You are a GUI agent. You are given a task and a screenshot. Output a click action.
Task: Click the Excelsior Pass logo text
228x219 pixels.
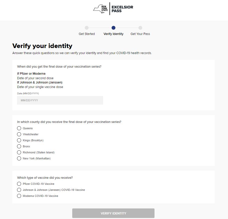pos(122,9)
